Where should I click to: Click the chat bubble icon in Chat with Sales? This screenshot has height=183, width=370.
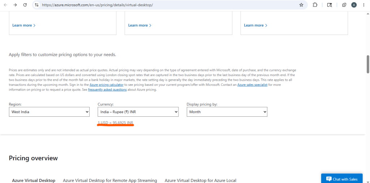click(329, 179)
